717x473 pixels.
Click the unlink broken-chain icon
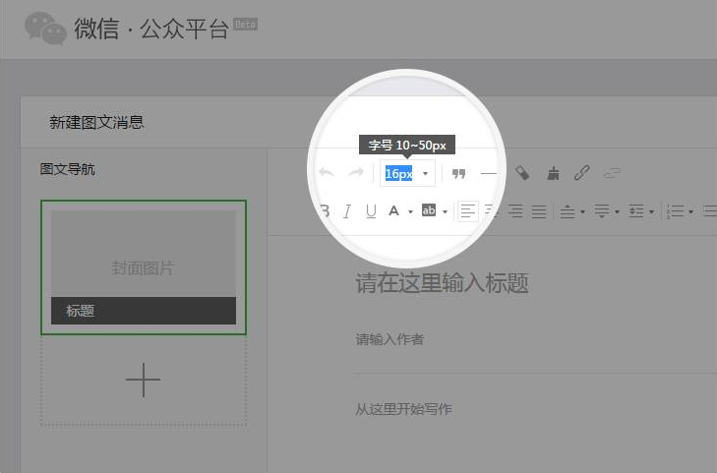tap(612, 174)
